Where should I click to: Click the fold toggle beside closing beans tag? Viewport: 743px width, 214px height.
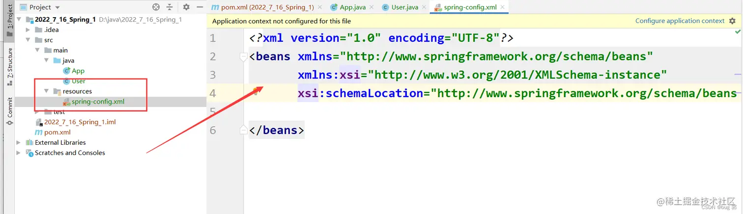(x=243, y=130)
